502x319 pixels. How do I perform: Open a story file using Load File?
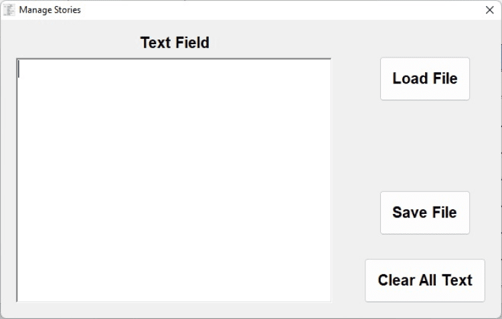click(x=424, y=78)
